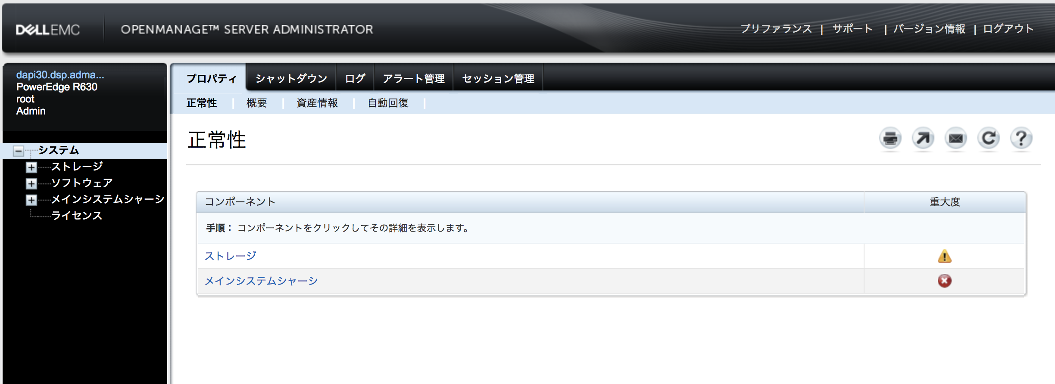Expand the ストレージ tree node
Screen dimensions: 1055x384
coord(31,167)
